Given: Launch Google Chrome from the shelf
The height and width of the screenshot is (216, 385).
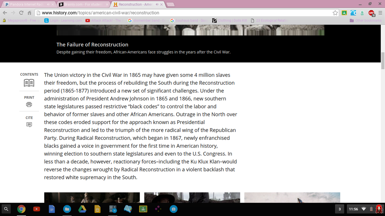Looking at the screenshot, I should pyautogui.click(x=21, y=209).
